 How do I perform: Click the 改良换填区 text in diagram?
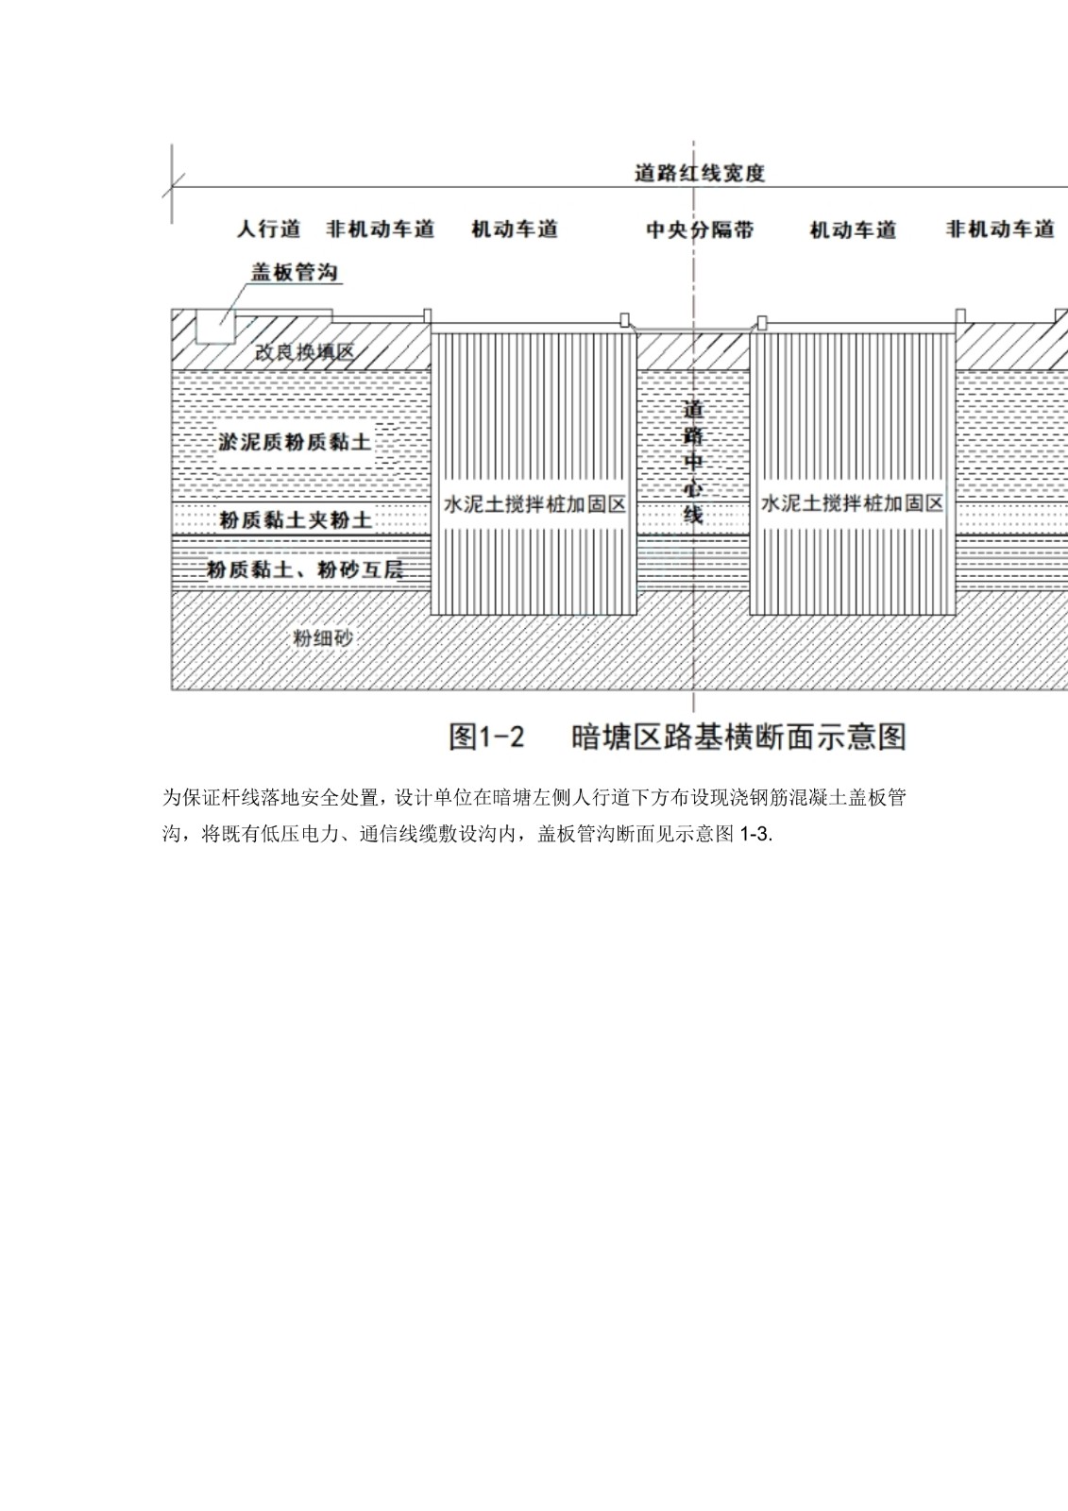coord(304,352)
